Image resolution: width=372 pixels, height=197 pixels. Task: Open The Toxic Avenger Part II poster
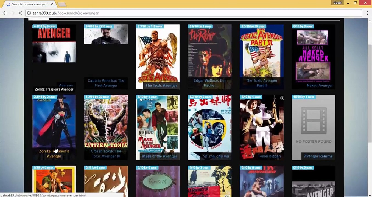(x=262, y=57)
